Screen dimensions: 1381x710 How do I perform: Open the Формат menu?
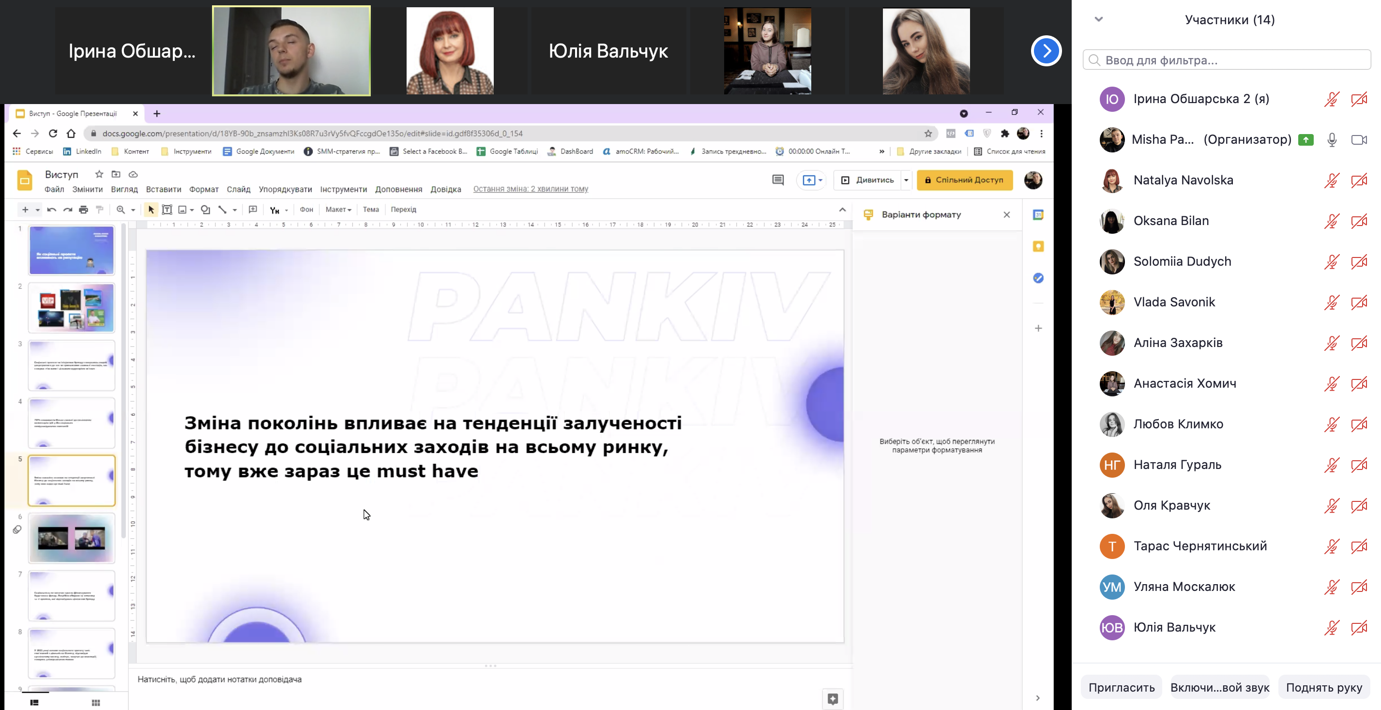pyautogui.click(x=204, y=189)
